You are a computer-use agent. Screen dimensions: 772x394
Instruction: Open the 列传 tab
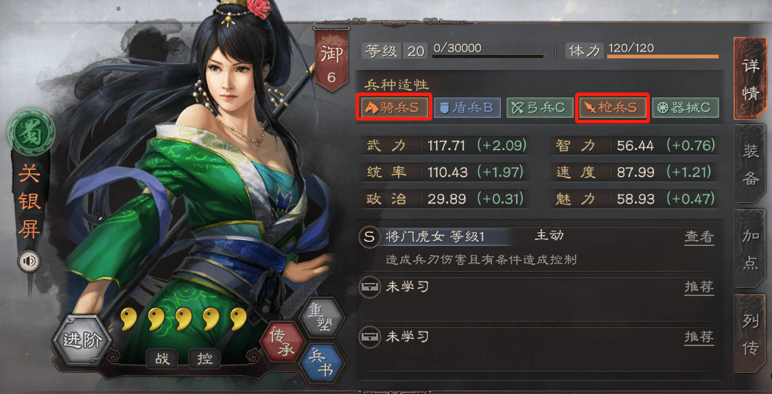pos(750,334)
